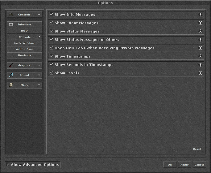Screen dimensions: 211x173
Task: Open info for Show Info Messages
Action: pyautogui.click(x=201, y=15)
